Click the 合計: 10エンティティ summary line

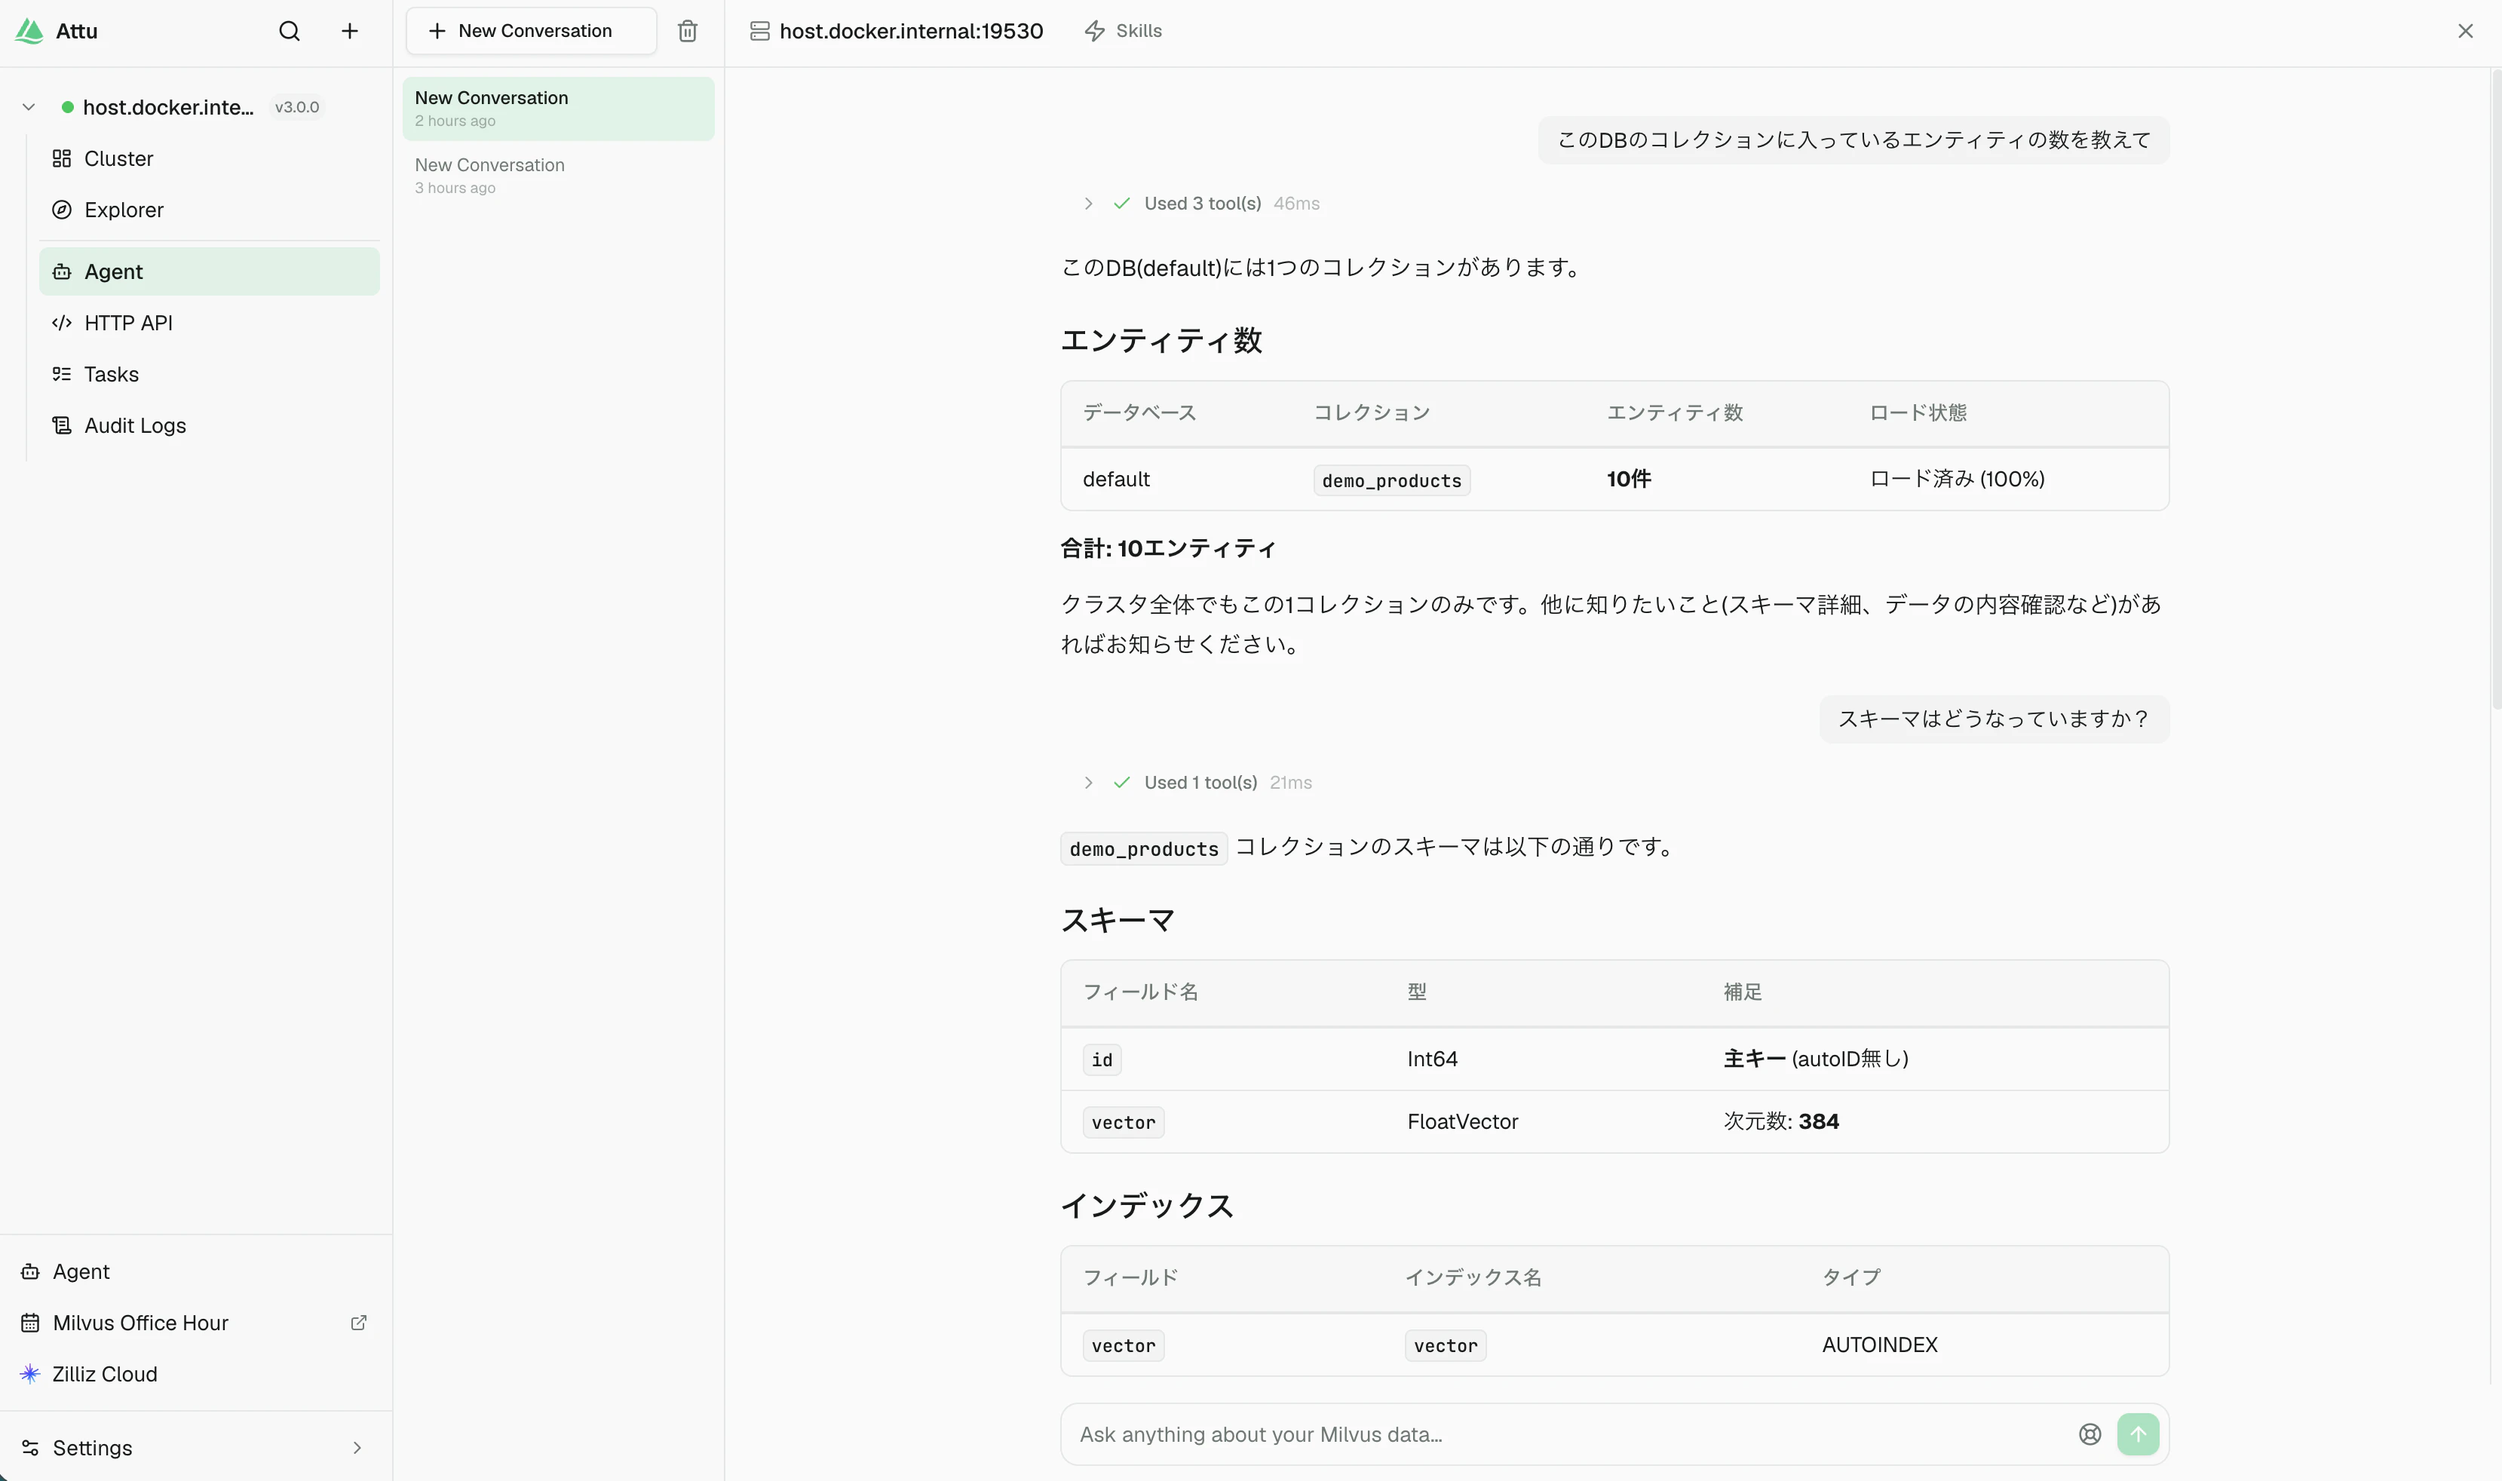(1167, 548)
